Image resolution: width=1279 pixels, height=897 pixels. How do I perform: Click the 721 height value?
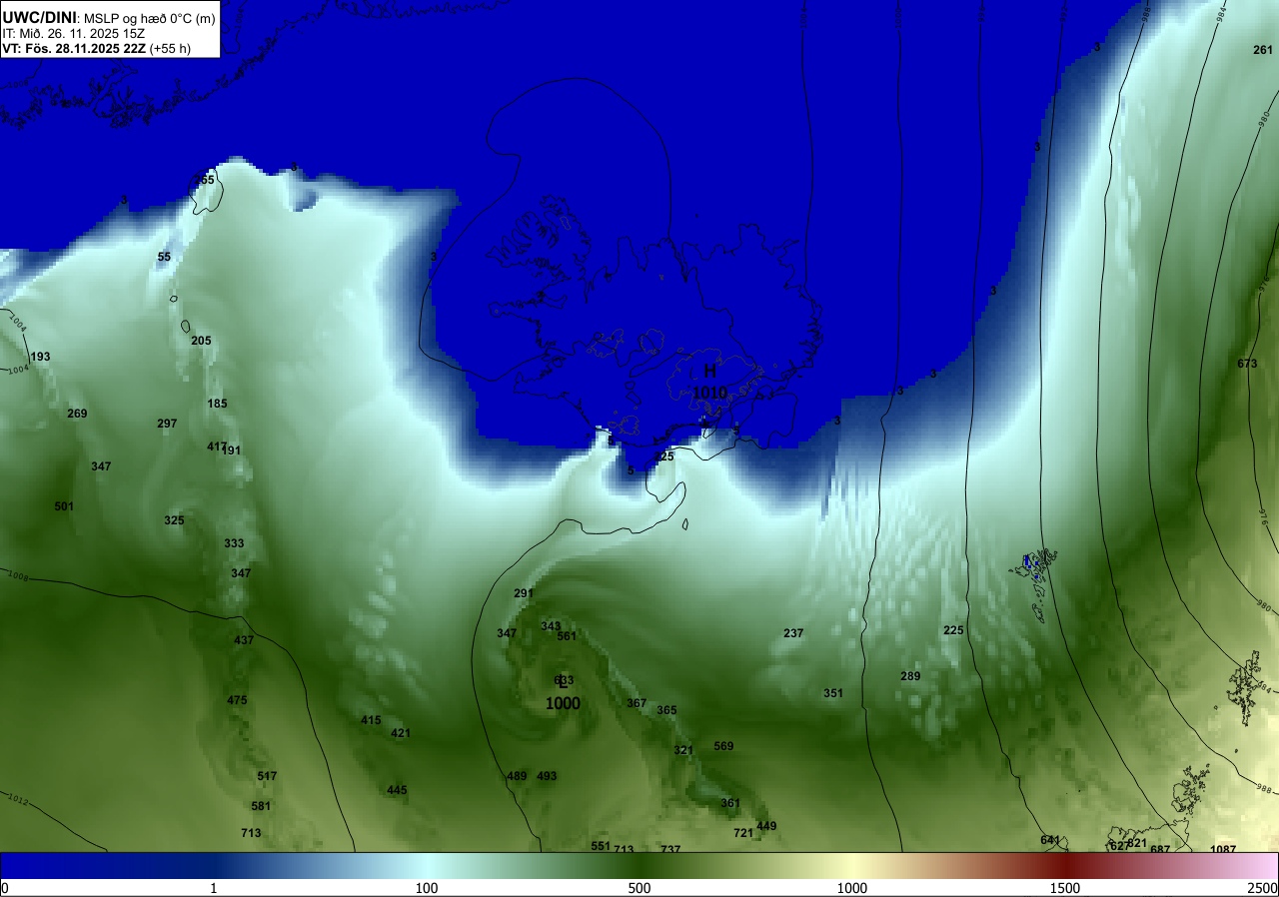[x=743, y=833]
